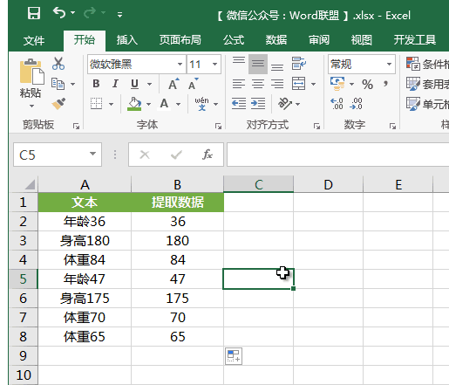
Task: Switch to the 插入 ribbon tab
Action: tap(127, 40)
